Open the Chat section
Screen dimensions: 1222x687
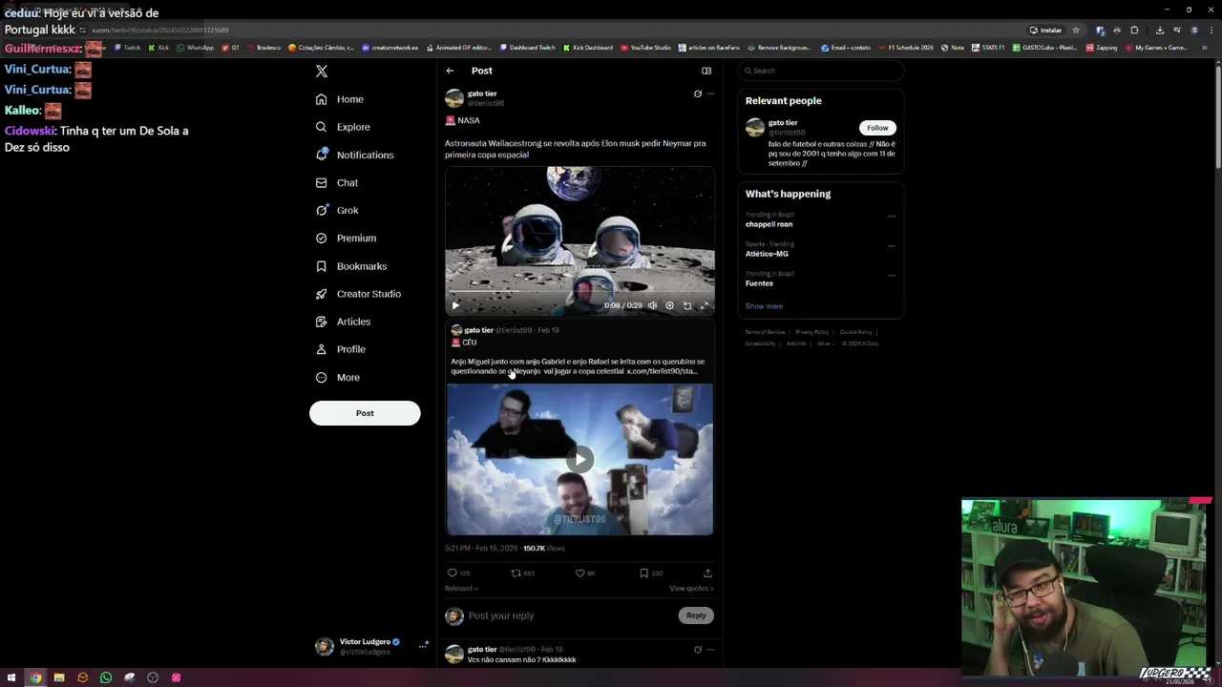click(337, 182)
